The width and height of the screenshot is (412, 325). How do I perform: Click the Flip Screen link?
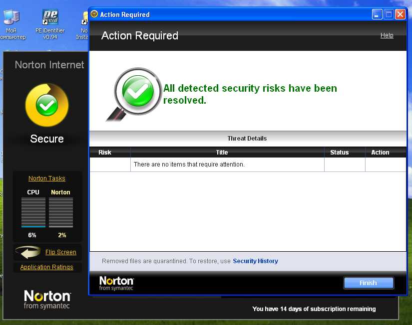pyautogui.click(x=61, y=252)
